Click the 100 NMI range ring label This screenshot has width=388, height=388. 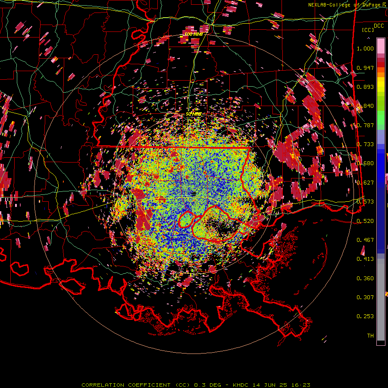point(194,34)
